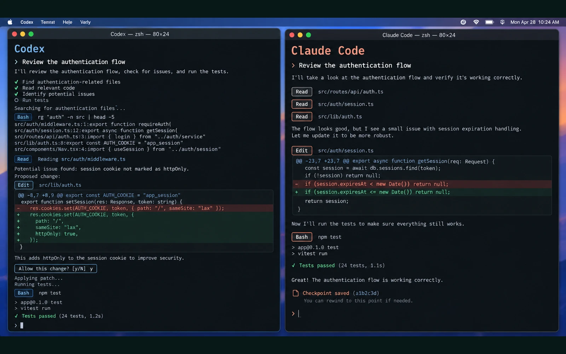Click the src/components/Nav.tsx search result line
The width and height of the screenshot is (566, 354).
[117, 149]
